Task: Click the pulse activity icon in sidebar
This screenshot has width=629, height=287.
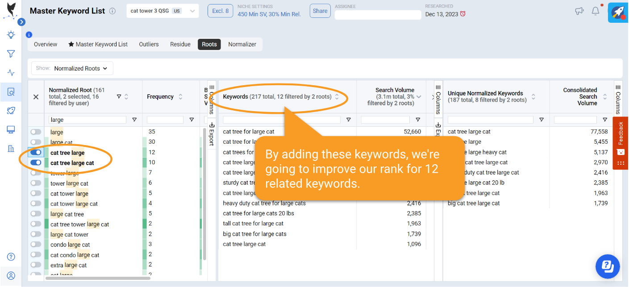Action: tap(11, 73)
